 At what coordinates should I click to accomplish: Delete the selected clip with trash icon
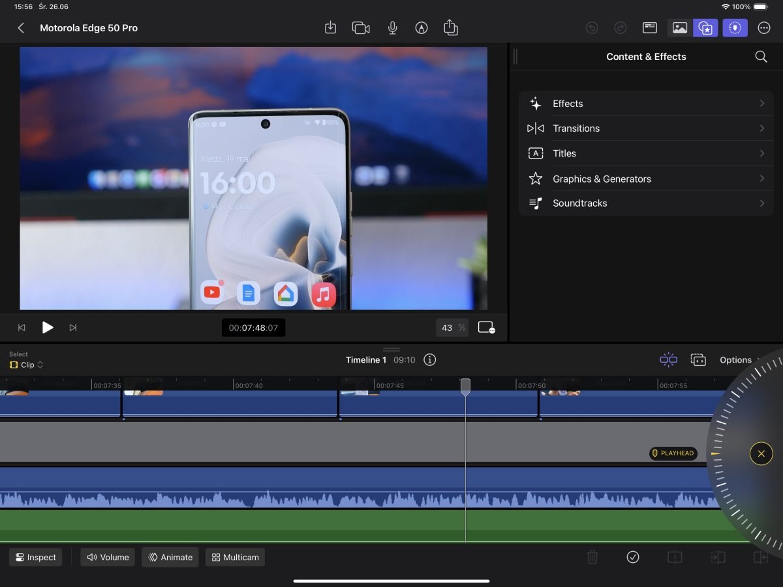592,557
